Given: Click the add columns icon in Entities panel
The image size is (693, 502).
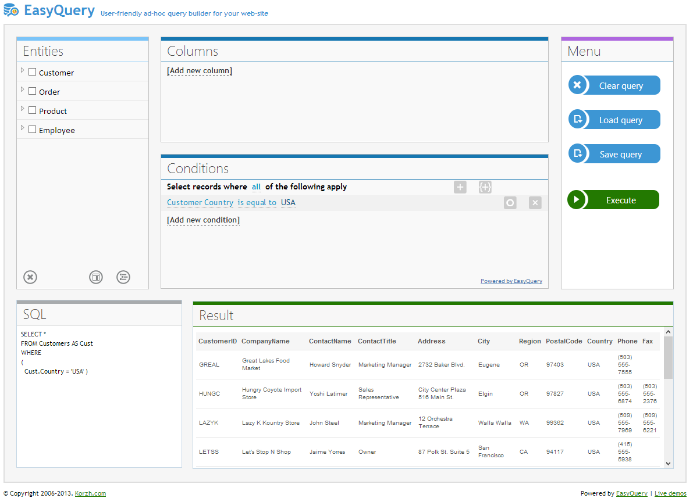Looking at the screenshot, I should 96,277.
